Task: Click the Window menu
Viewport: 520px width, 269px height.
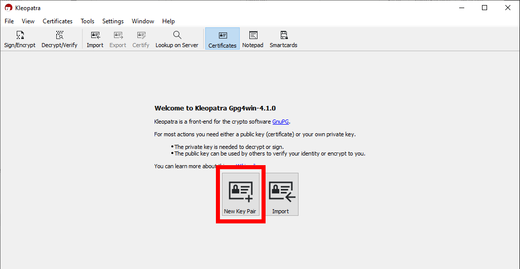Action: pyautogui.click(x=143, y=21)
